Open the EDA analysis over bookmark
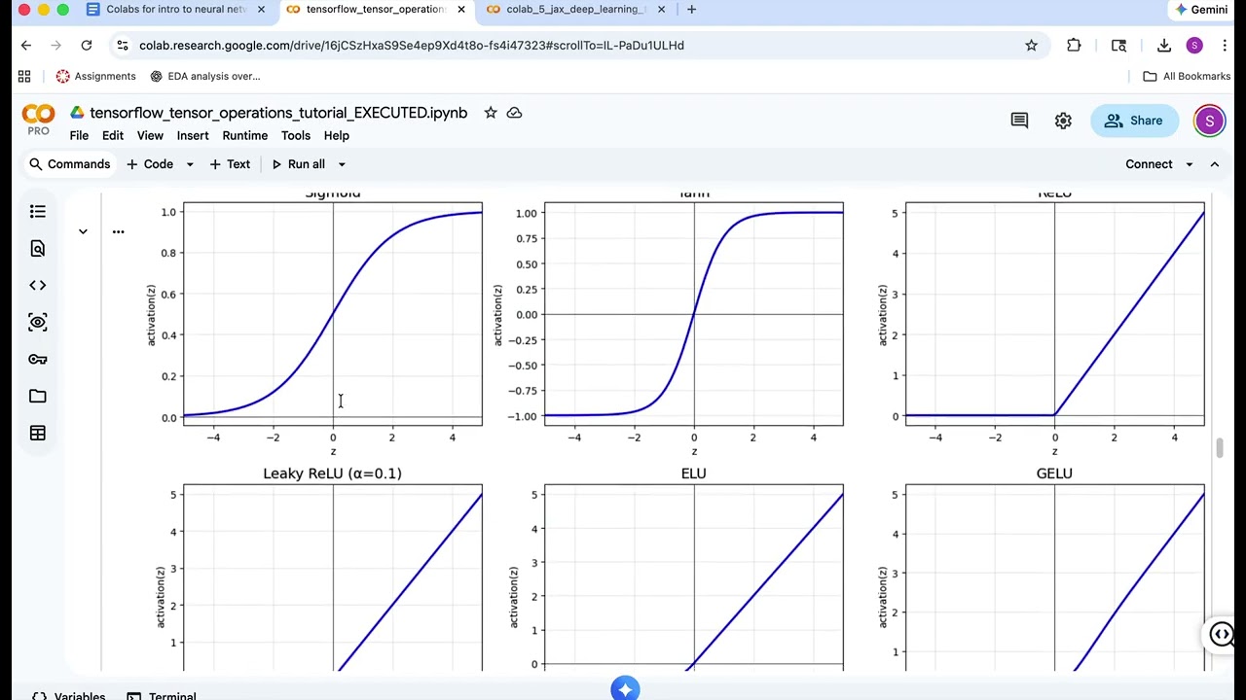The width and height of the screenshot is (1246, 700). (x=204, y=76)
